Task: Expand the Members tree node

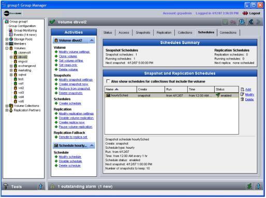Action: tap(7, 44)
